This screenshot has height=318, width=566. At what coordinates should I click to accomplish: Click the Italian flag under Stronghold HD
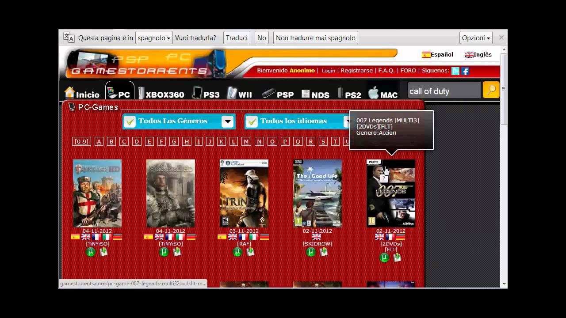tap(180, 237)
